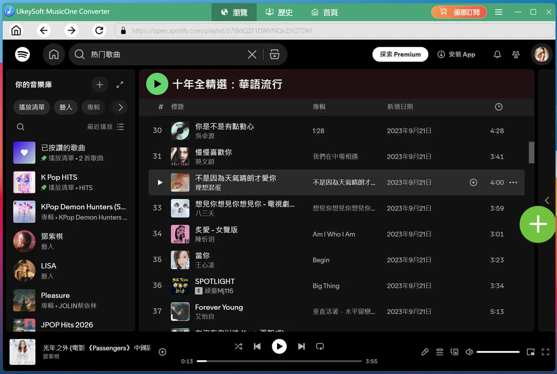
Task: Open friend activity icon
Action: point(516,55)
